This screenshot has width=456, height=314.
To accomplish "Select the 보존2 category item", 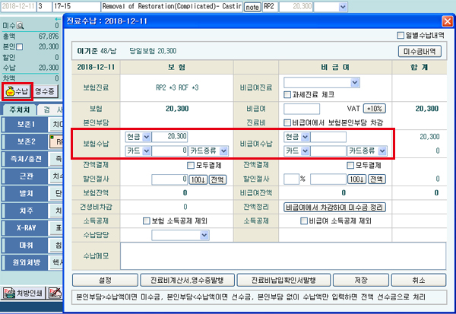I will click(26, 141).
